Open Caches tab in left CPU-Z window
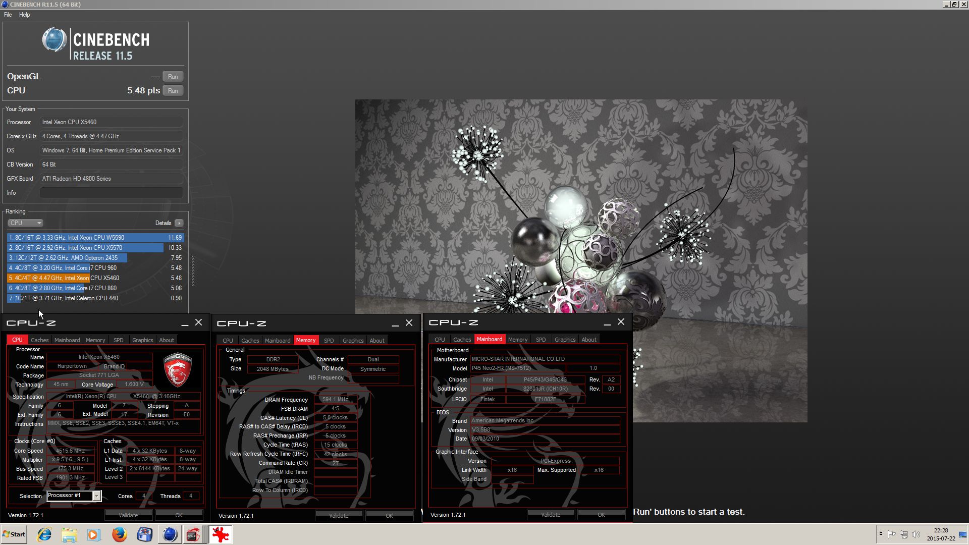The image size is (969, 545). [39, 340]
